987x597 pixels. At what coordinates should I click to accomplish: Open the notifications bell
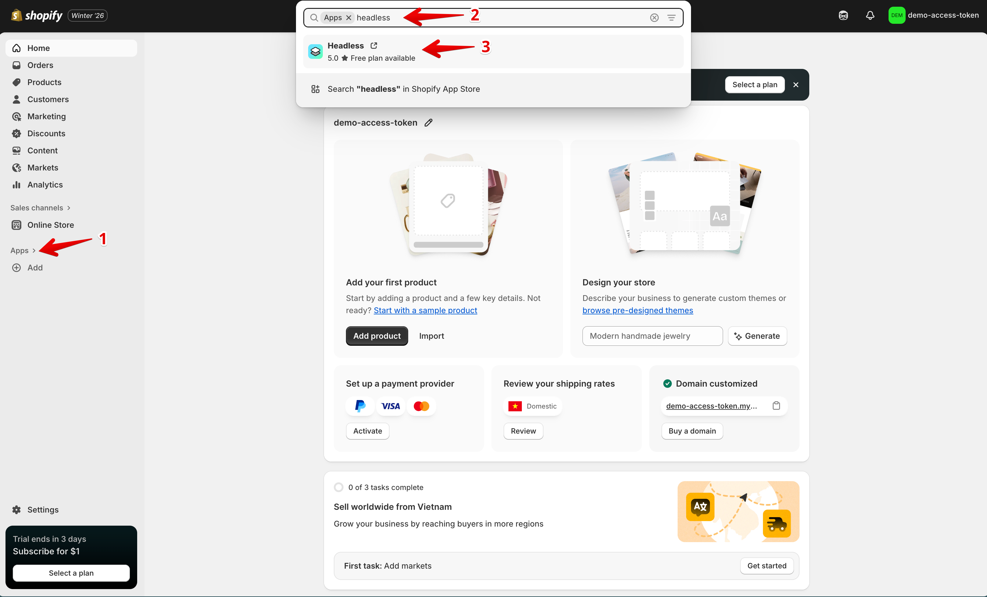pyautogui.click(x=870, y=16)
